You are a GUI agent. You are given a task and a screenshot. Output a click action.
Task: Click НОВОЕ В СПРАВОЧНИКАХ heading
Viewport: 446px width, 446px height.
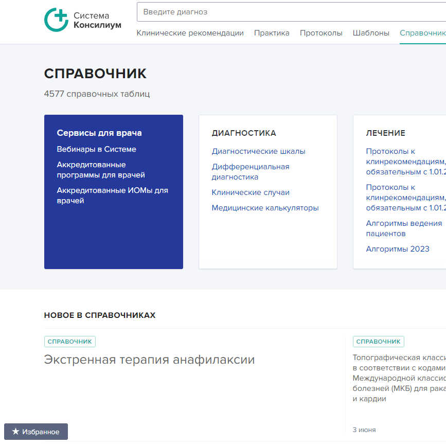point(100,315)
